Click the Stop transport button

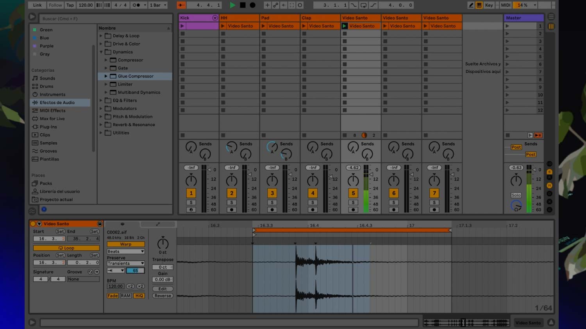[x=243, y=5]
